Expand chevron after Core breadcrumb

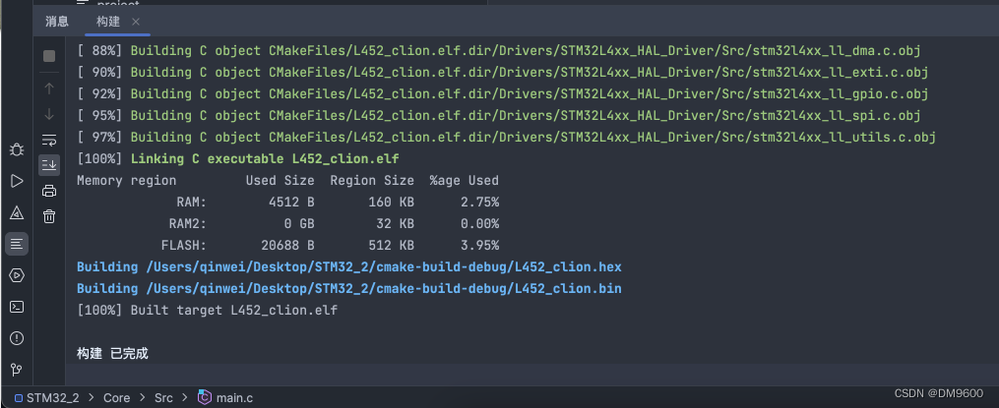click(142, 398)
